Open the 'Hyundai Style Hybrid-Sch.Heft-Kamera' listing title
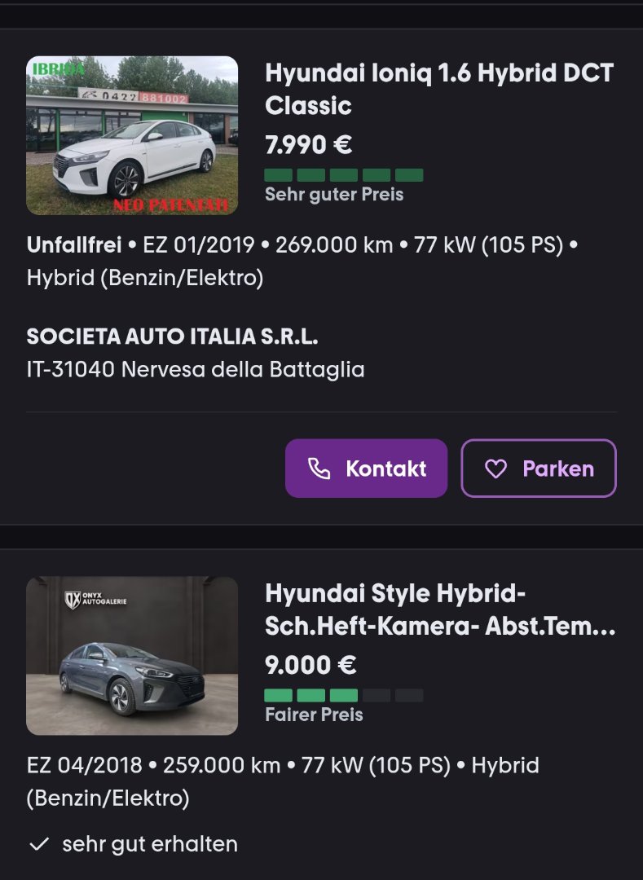The image size is (643, 880). point(439,609)
